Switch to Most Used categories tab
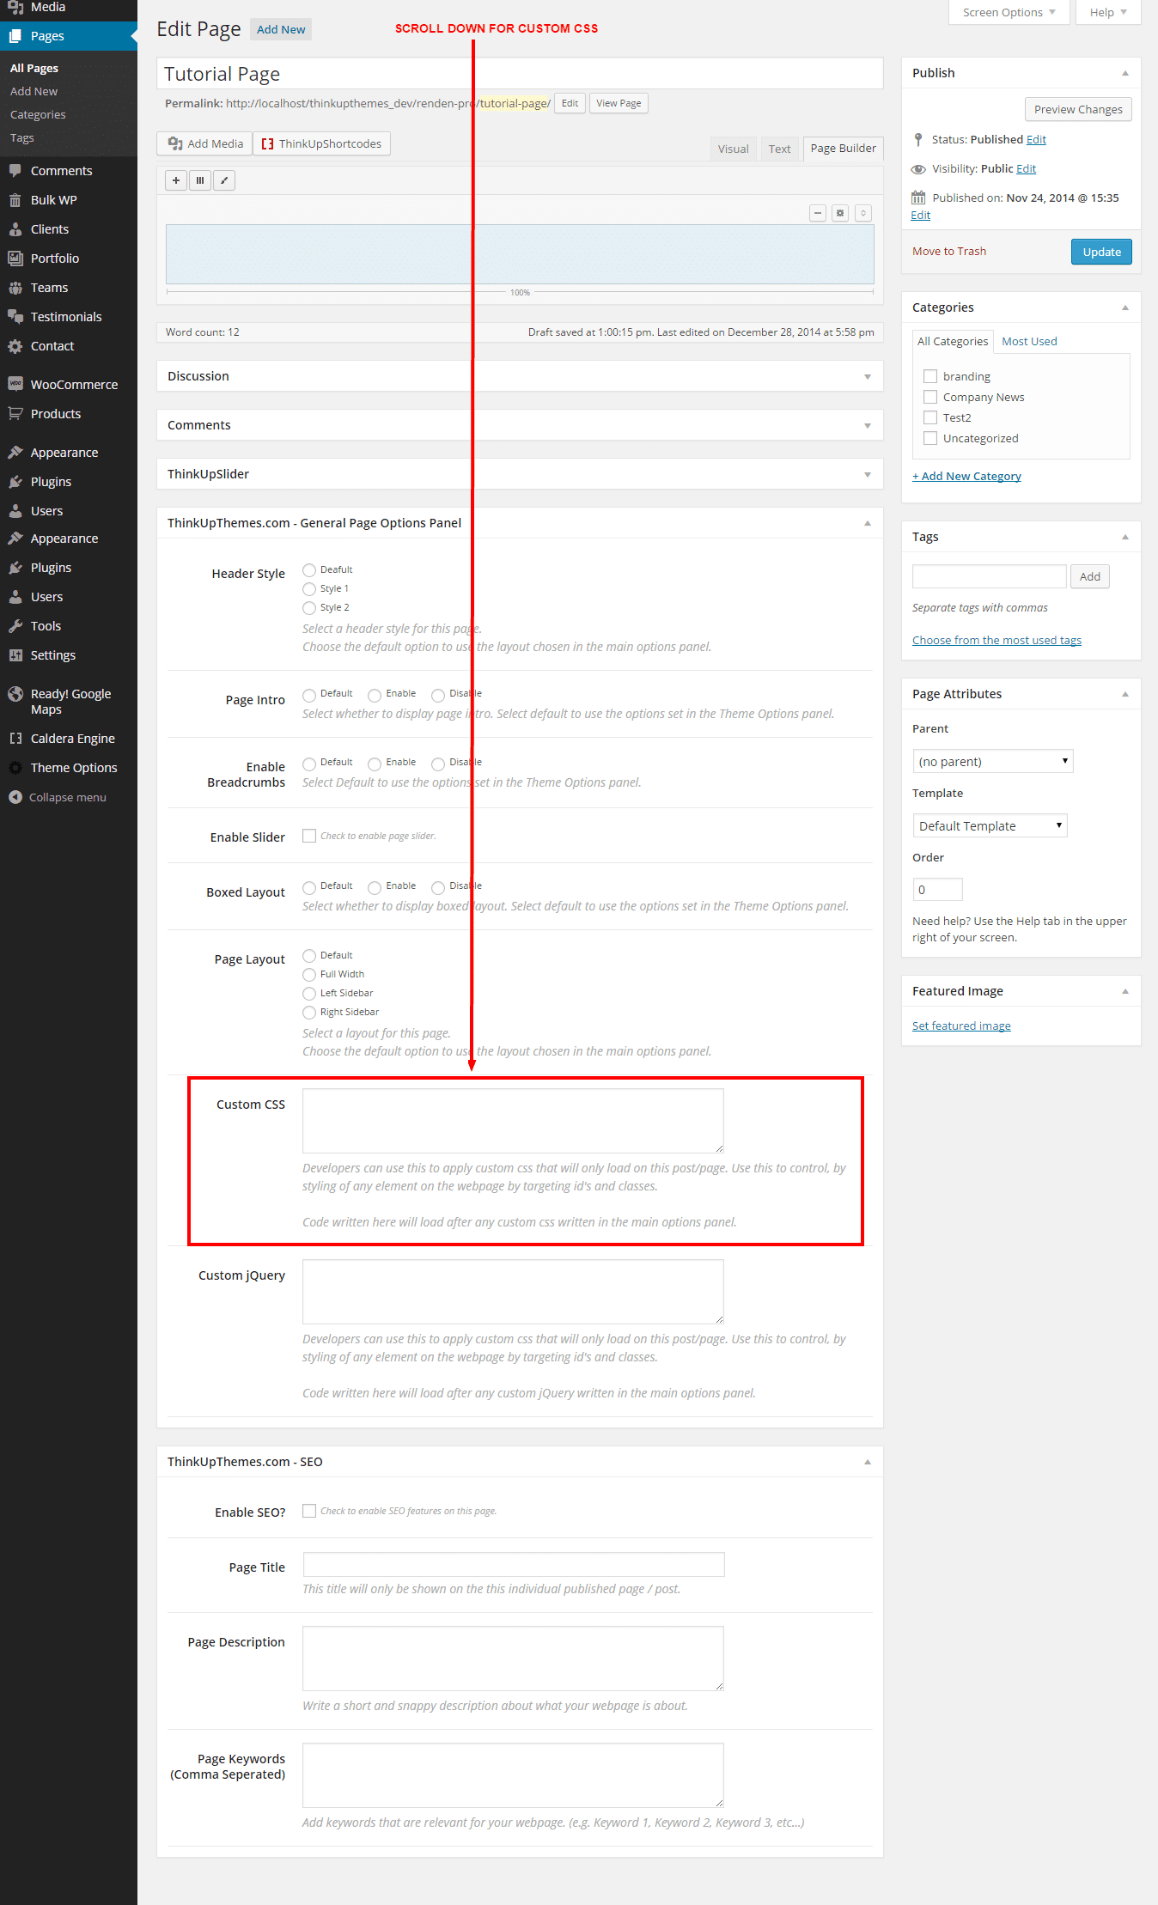The width and height of the screenshot is (1158, 1905). tap(1029, 341)
